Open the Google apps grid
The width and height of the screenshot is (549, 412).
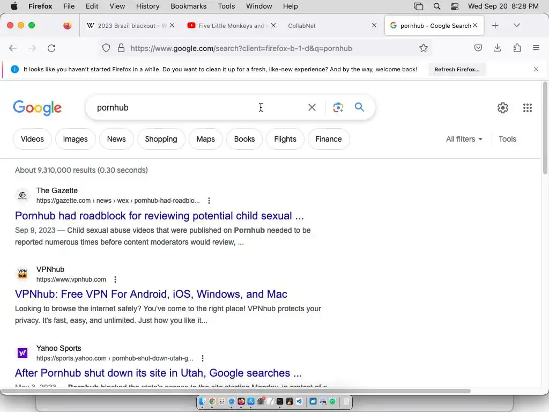528,107
